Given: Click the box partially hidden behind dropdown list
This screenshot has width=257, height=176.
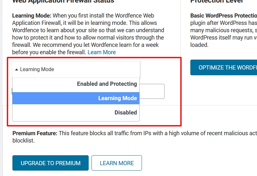Looking at the screenshot, I should point(152,91).
